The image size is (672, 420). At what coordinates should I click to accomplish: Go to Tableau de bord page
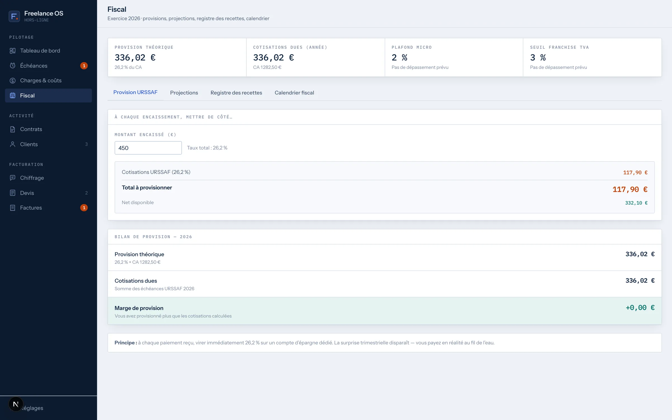pyautogui.click(x=48, y=51)
